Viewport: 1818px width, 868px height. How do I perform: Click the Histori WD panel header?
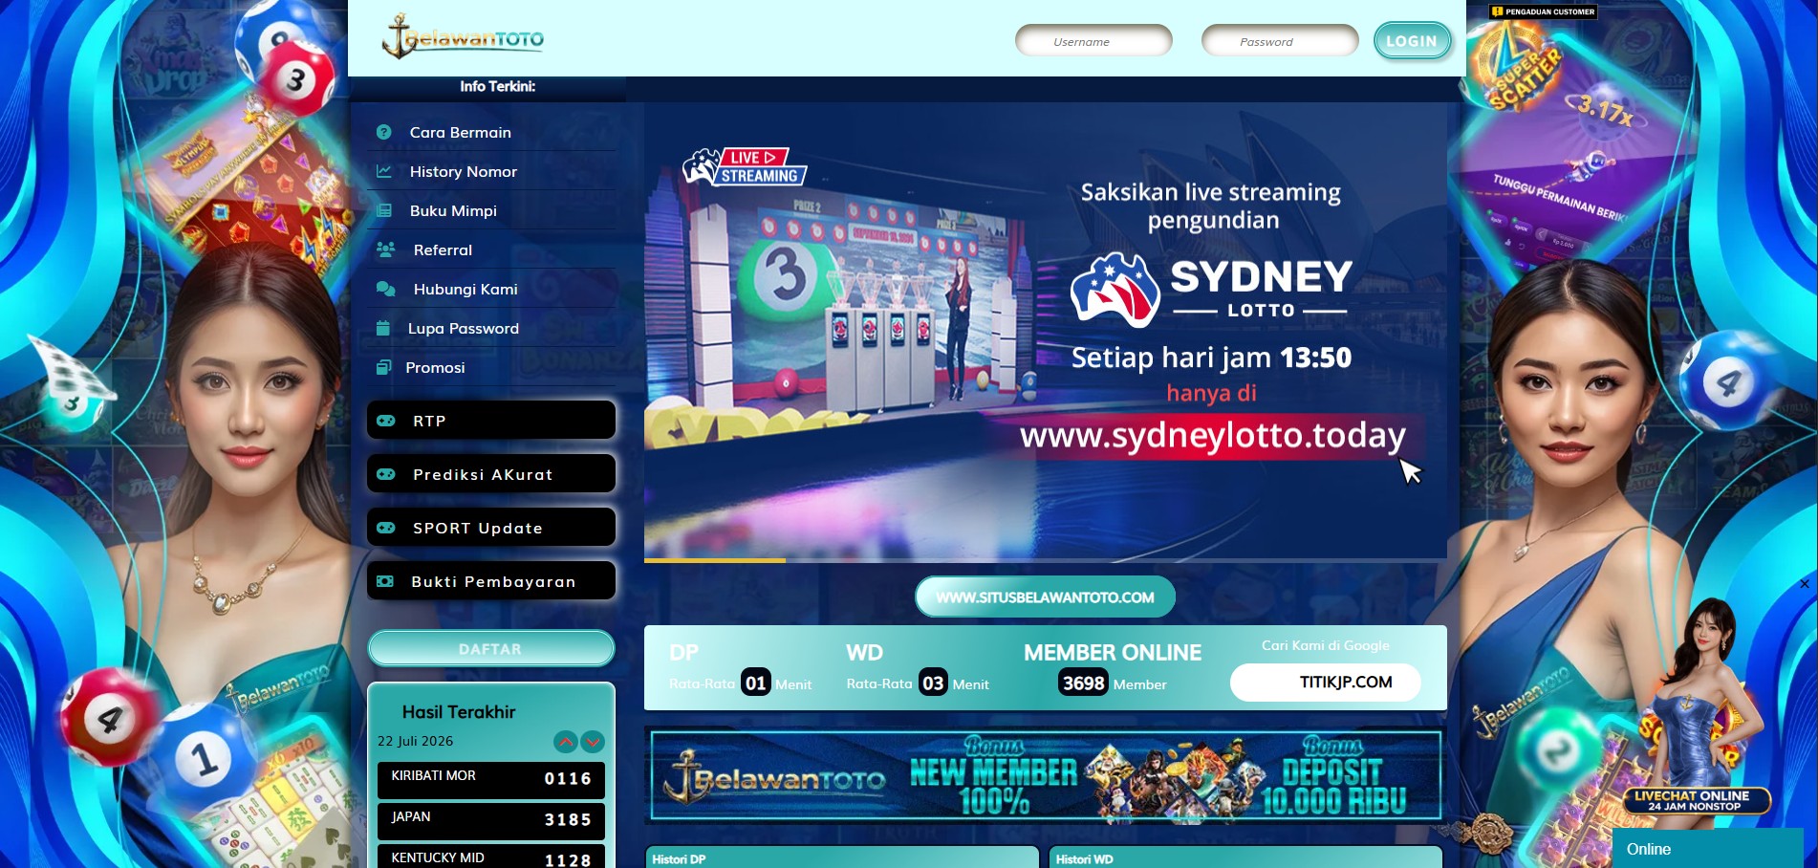(x=1244, y=857)
